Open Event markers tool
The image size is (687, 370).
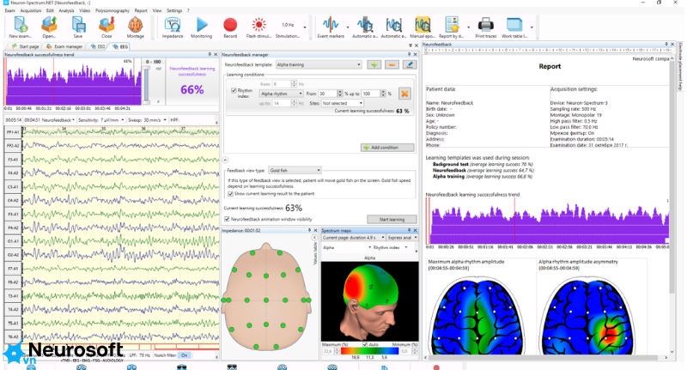pyautogui.click(x=331, y=27)
